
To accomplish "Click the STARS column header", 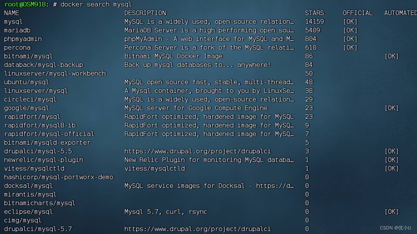I will [x=315, y=13].
